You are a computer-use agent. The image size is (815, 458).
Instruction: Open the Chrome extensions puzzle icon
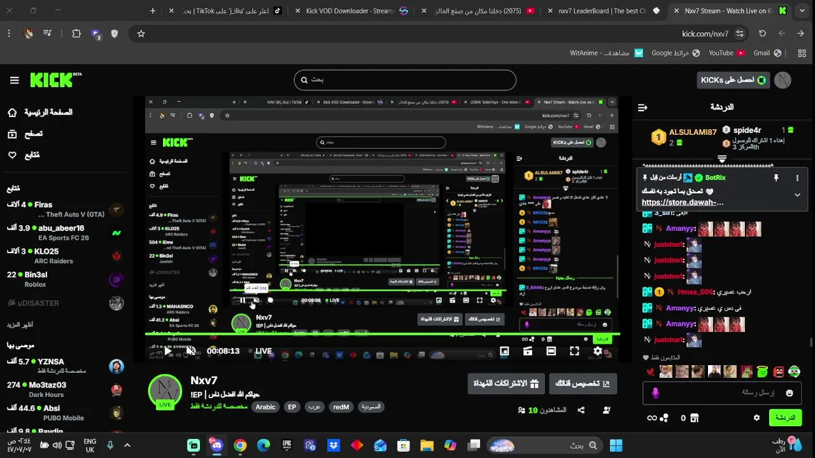coord(76,34)
